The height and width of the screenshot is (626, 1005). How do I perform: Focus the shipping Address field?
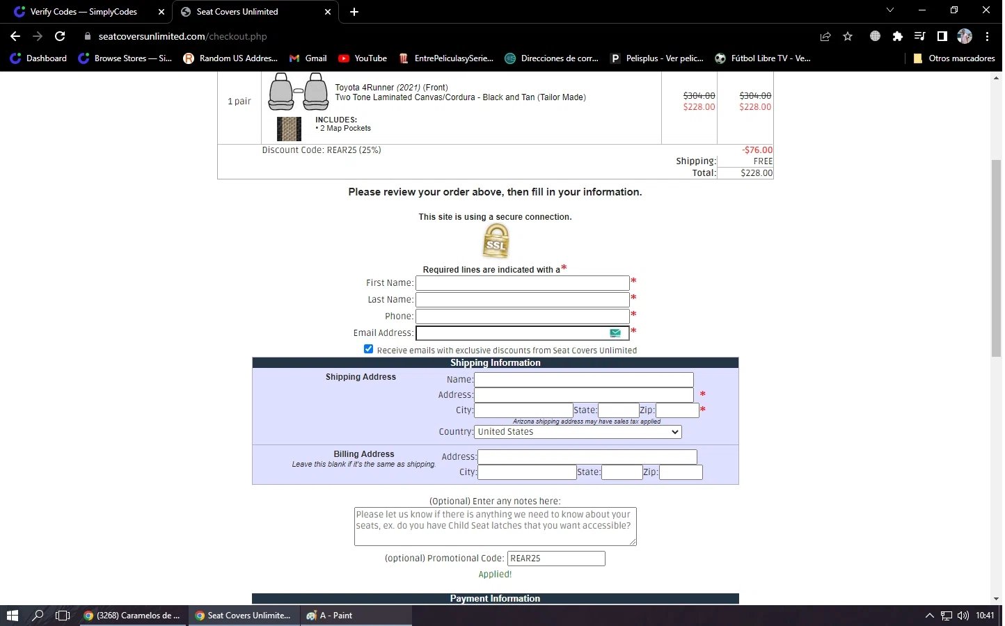584,395
